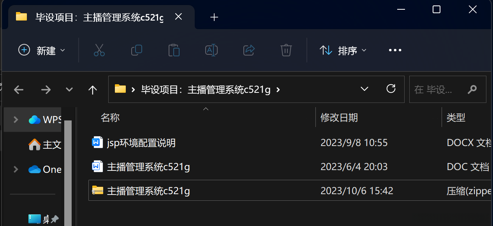Open the See more three-dots menu
Image resolution: width=493 pixels, height=226 pixels.
point(395,50)
